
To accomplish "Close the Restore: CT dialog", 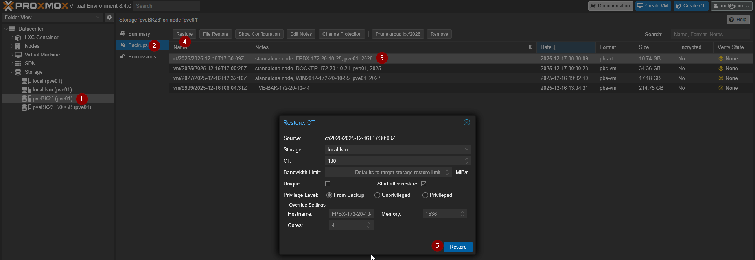I will [x=467, y=122].
